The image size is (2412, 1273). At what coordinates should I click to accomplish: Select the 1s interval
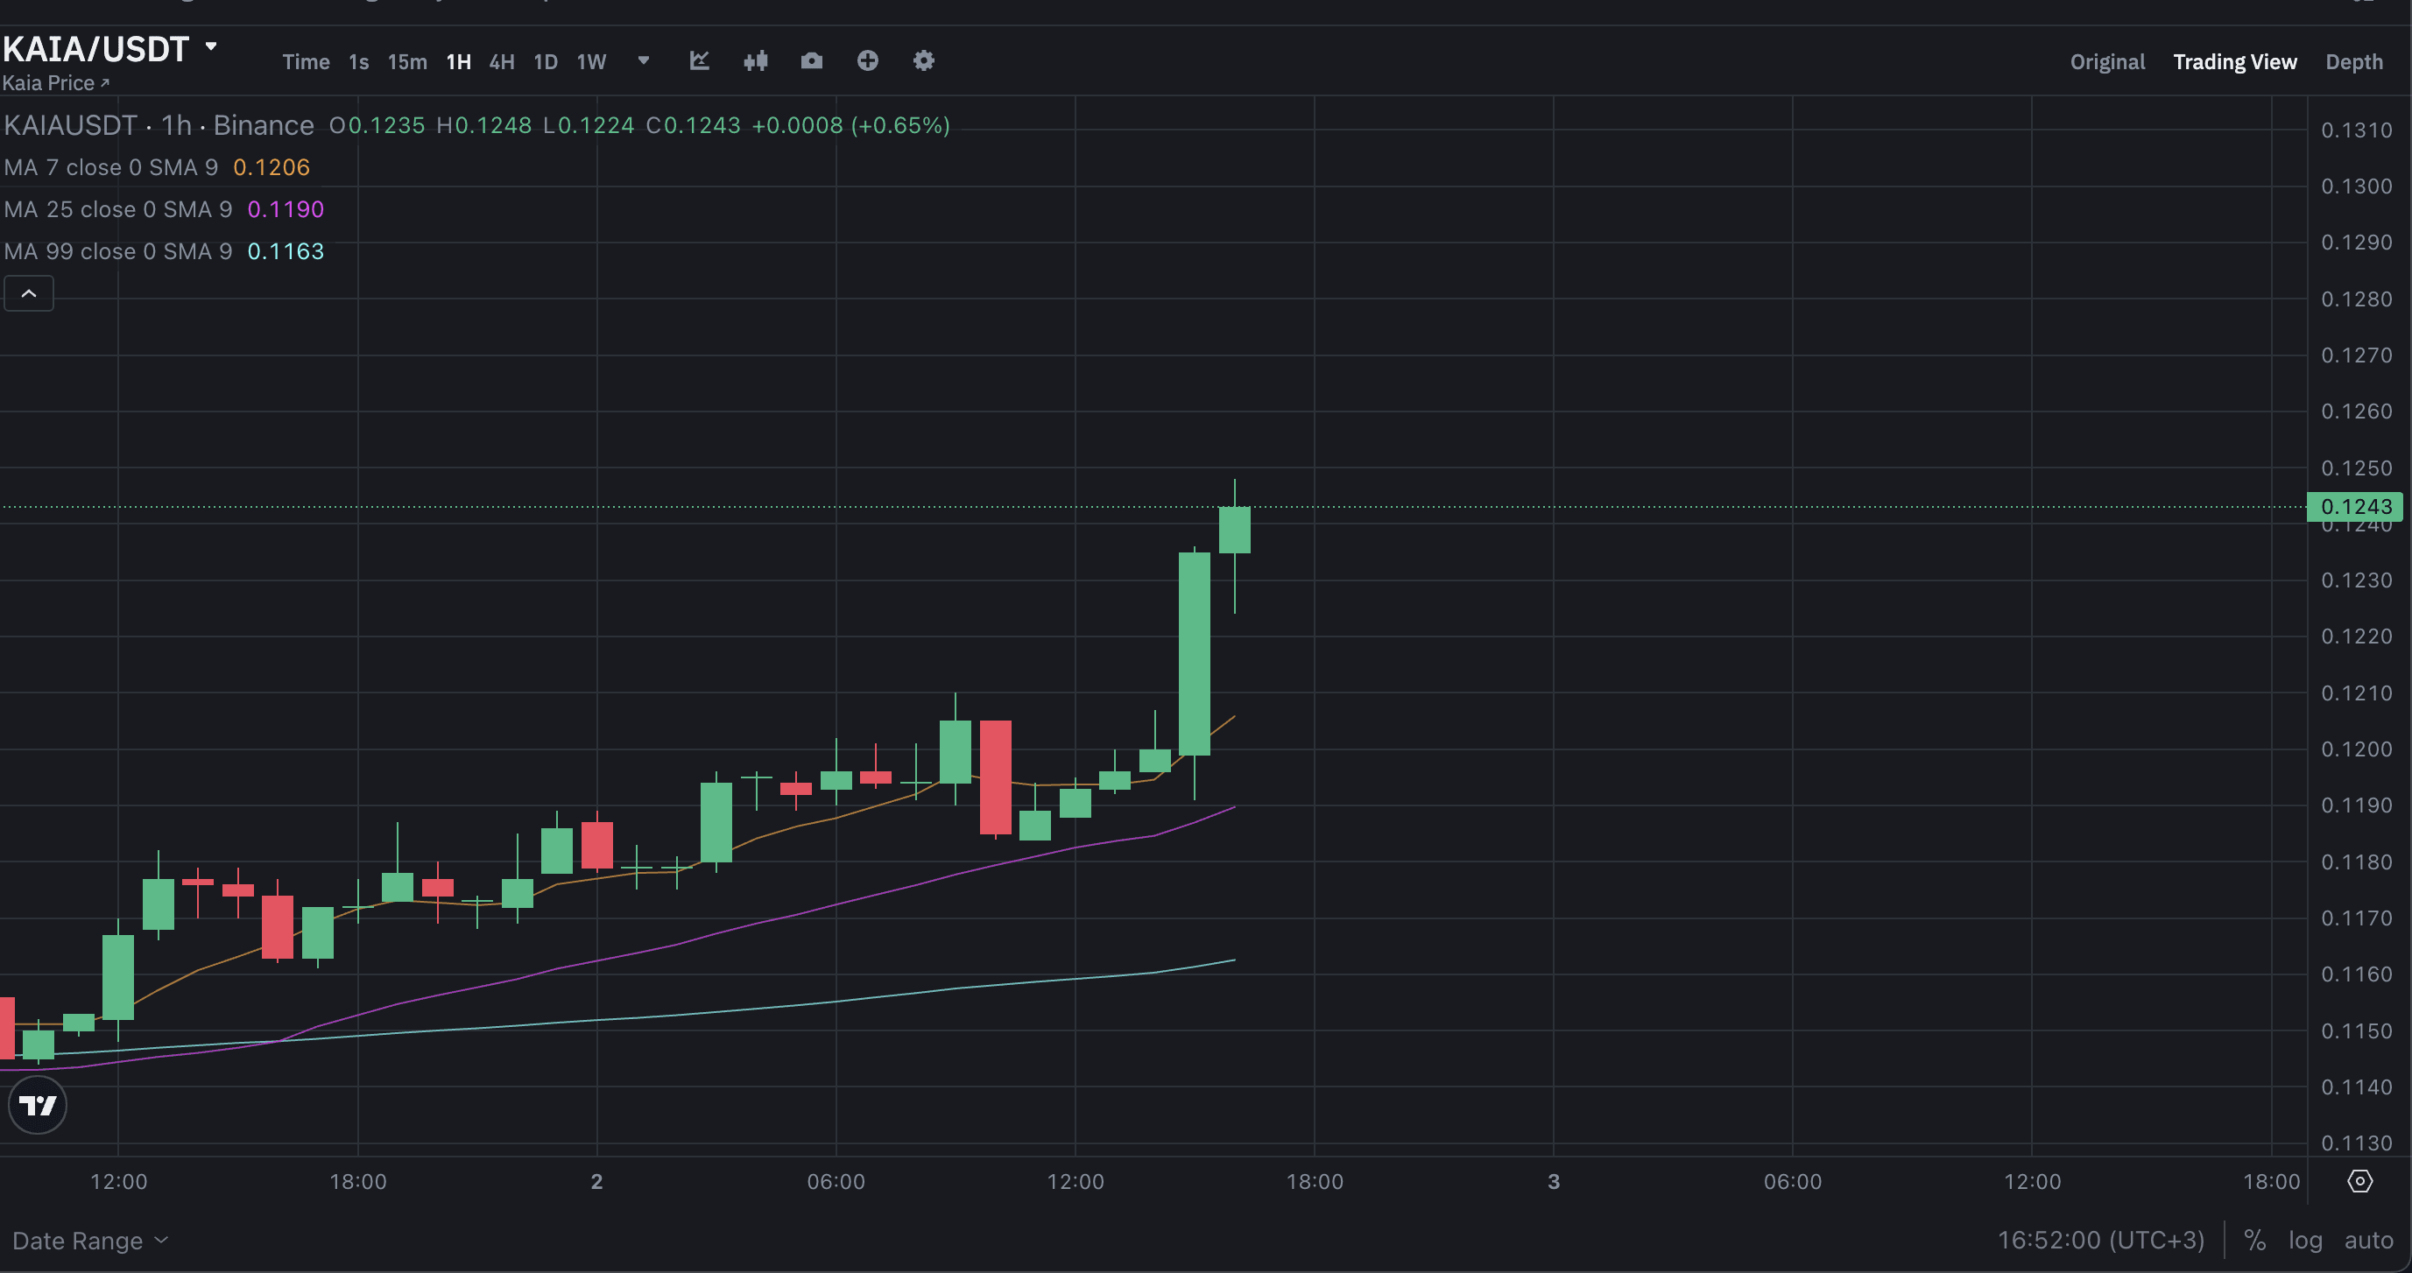pyautogui.click(x=358, y=62)
